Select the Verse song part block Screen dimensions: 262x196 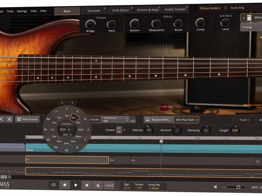point(144,148)
